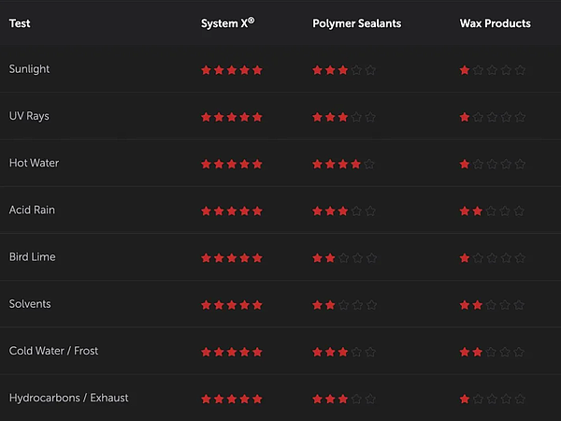Select the Bird Lime row label
The image size is (561, 421).
(32, 257)
